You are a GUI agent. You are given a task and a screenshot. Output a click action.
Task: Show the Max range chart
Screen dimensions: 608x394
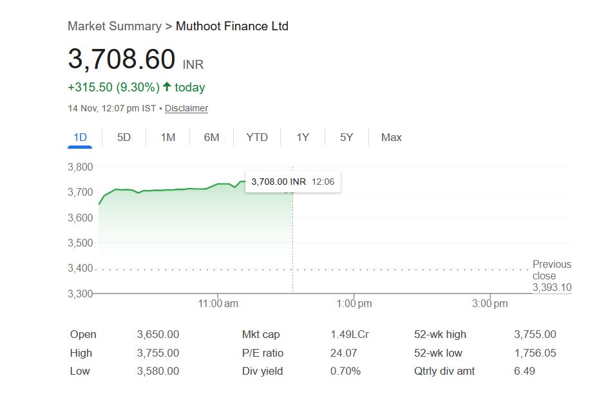(391, 137)
